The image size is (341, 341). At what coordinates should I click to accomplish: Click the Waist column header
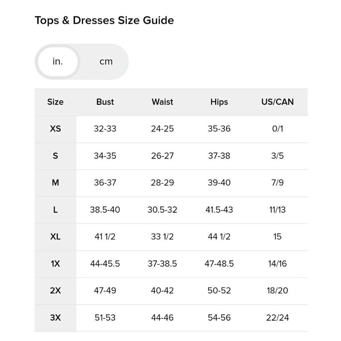point(162,102)
